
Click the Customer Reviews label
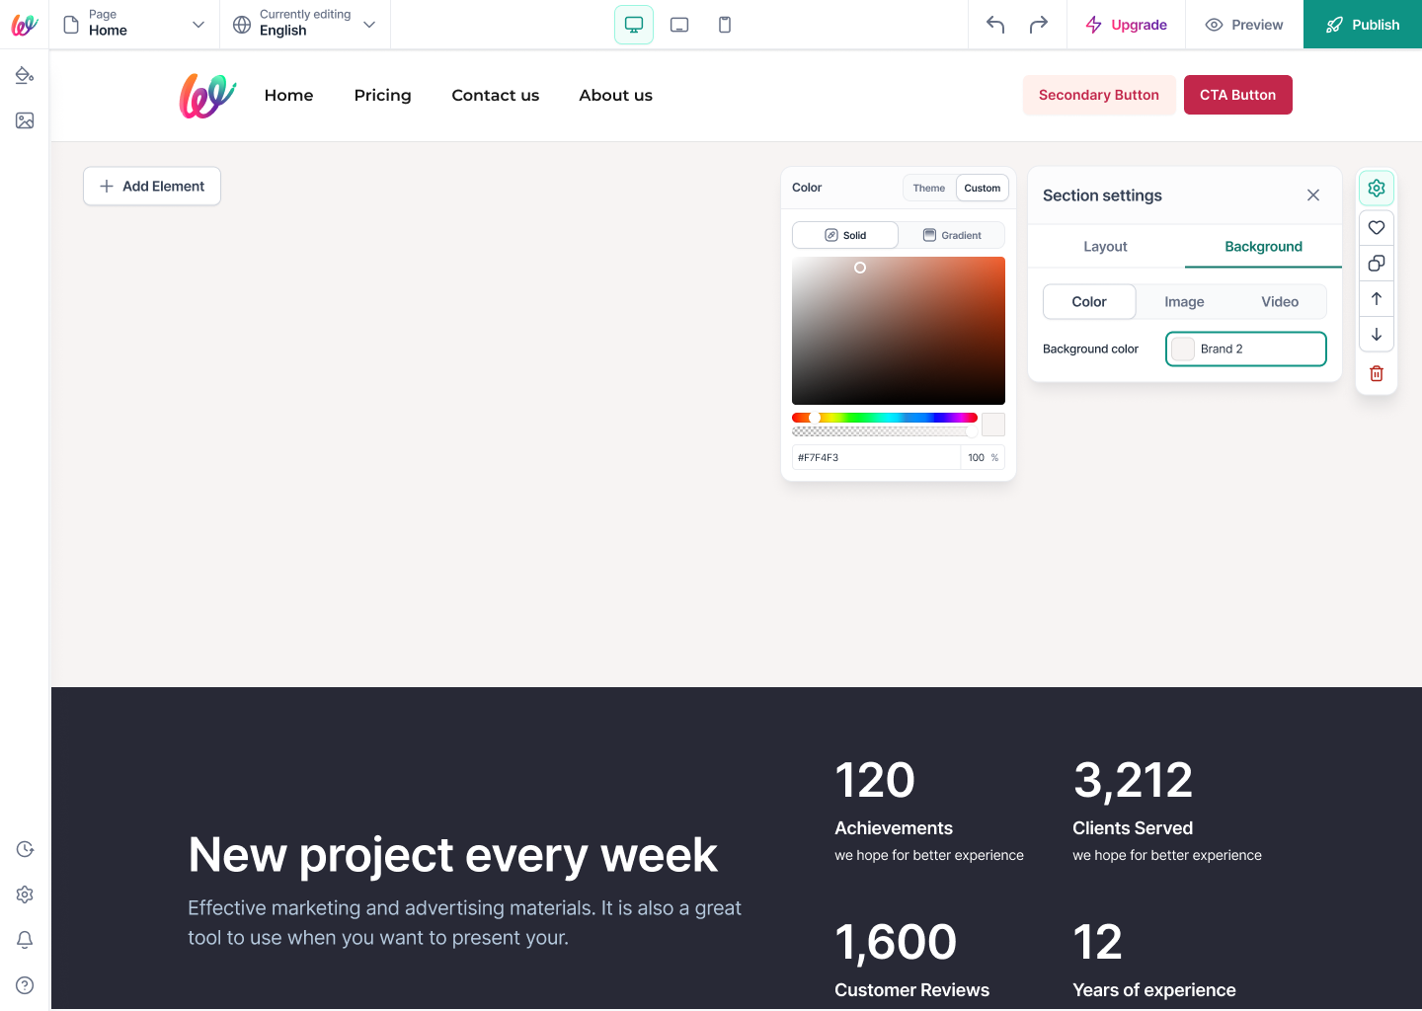point(911,990)
